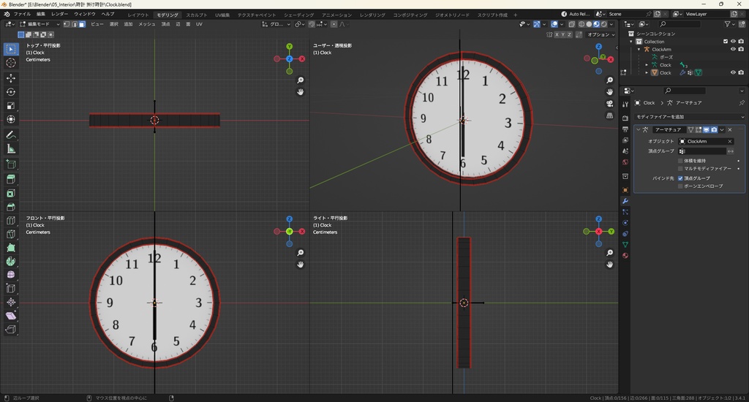Switch to the スカルプト workspace tab
Screen dimensions: 749x402
[x=196, y=15]
